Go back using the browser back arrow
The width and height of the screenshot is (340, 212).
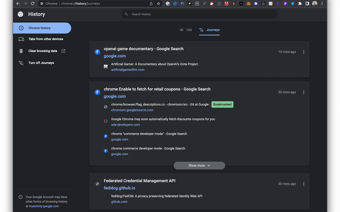[18, 3]
